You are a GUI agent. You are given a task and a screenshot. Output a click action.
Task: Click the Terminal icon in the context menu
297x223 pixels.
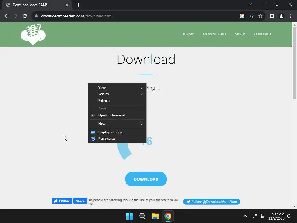[x=93, y=115]
